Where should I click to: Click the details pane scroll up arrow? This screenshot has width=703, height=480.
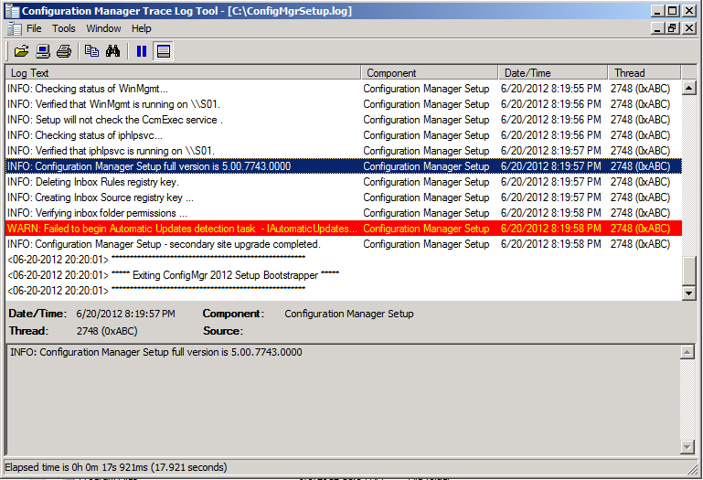click(687, 353)
